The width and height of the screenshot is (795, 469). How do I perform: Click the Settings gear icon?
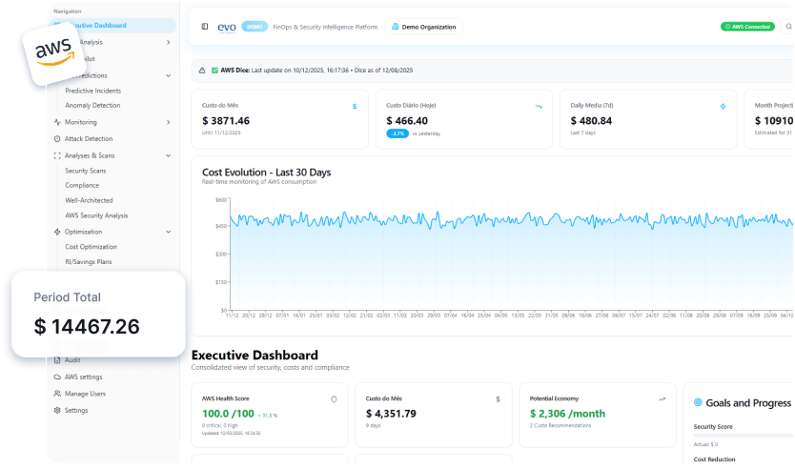[57, 411]
